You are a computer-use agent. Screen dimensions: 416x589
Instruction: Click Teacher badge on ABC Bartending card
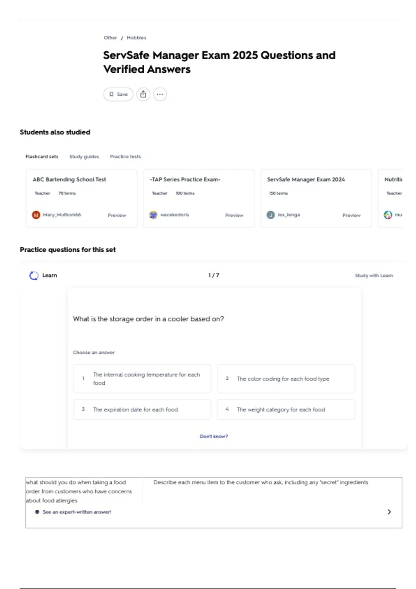[42, 193]
